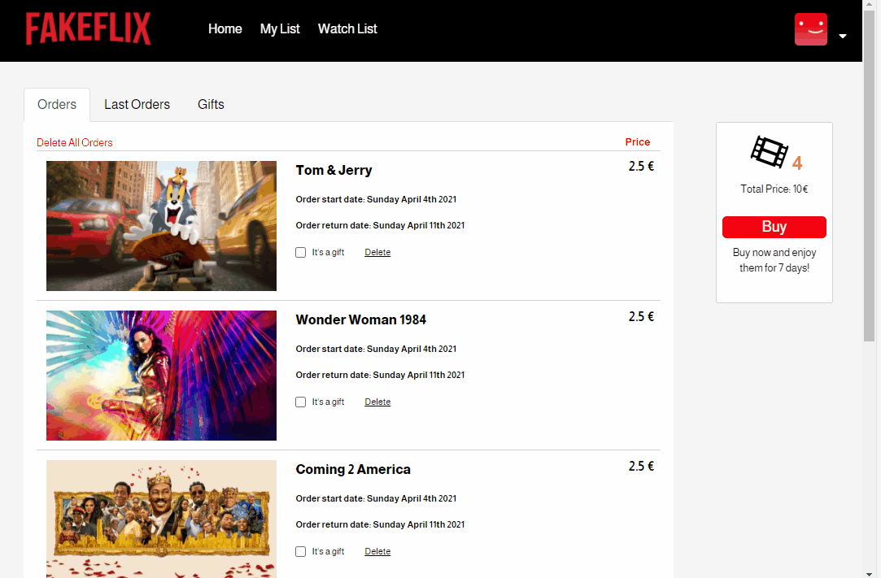Open the Wonder Woman 1984 poster thumbnail

161,376
